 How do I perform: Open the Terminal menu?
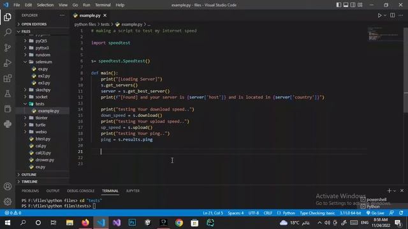click(103, 5)
